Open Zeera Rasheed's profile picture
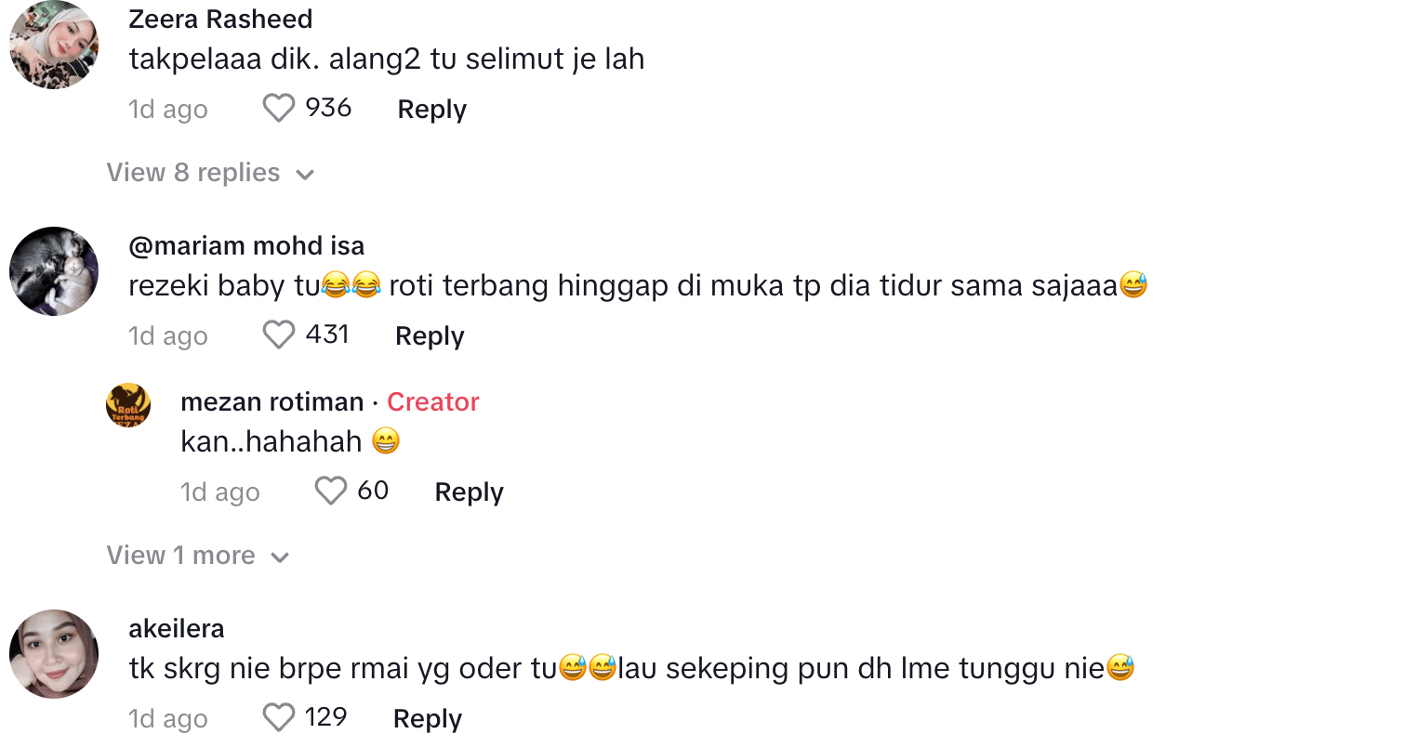1404x747 pixels. tap(54, 45)
